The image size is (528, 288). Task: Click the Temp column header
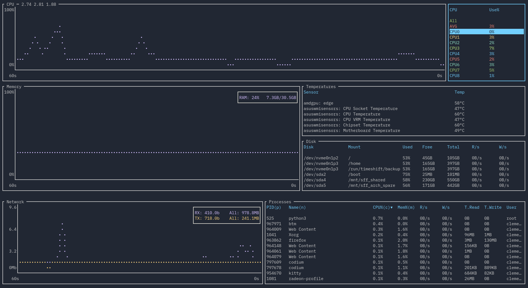pos(459,92)
